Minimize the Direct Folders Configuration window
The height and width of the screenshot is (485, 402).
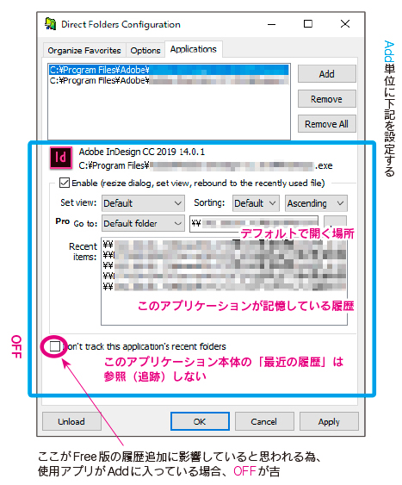tap(272, 24)
